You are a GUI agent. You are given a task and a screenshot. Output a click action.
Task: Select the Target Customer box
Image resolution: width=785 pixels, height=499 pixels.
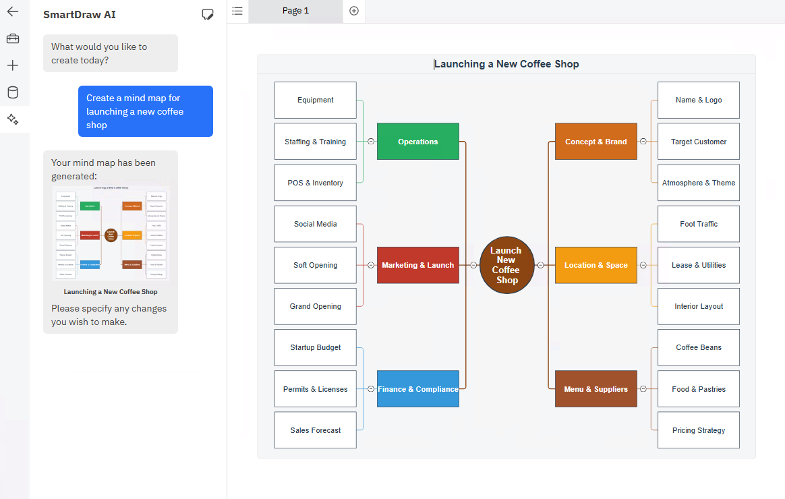pos(699,142)
